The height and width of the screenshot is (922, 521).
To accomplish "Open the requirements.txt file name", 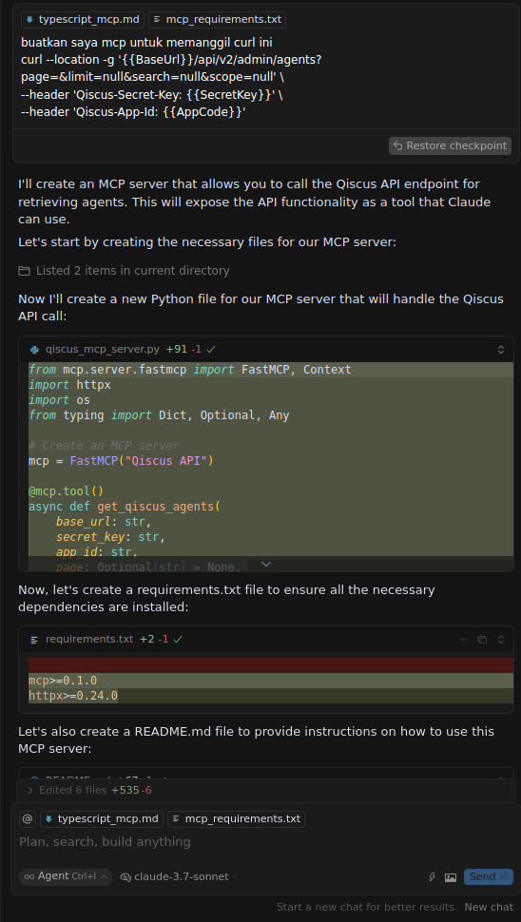I will (89, 639).
